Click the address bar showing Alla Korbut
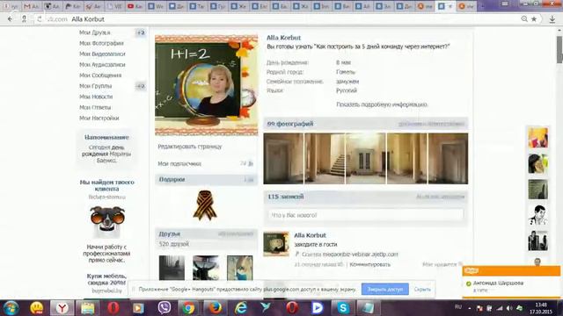The width and height of the screenshot is (563, 316). tap(280, 19)
